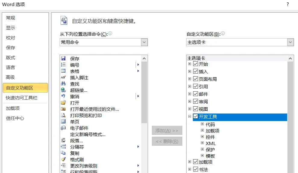Expand the 页面布局 tree node
The width and height of the screenshot is (298, 173).
click(190, 79)
